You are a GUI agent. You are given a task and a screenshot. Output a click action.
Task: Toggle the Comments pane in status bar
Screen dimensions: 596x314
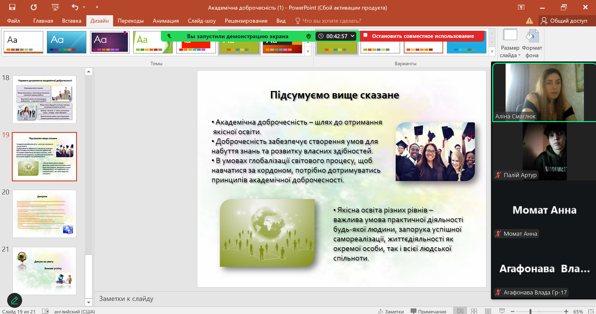coord(428,311)
